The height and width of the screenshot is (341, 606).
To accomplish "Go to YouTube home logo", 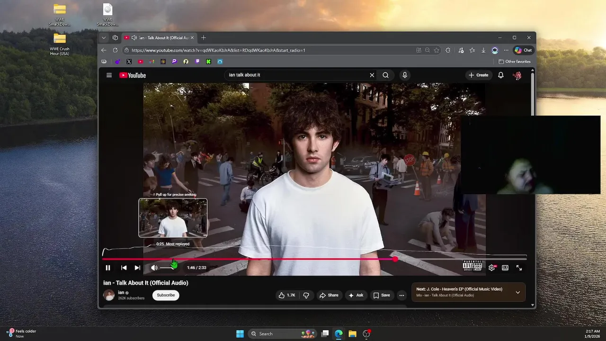I will (133, 75).
